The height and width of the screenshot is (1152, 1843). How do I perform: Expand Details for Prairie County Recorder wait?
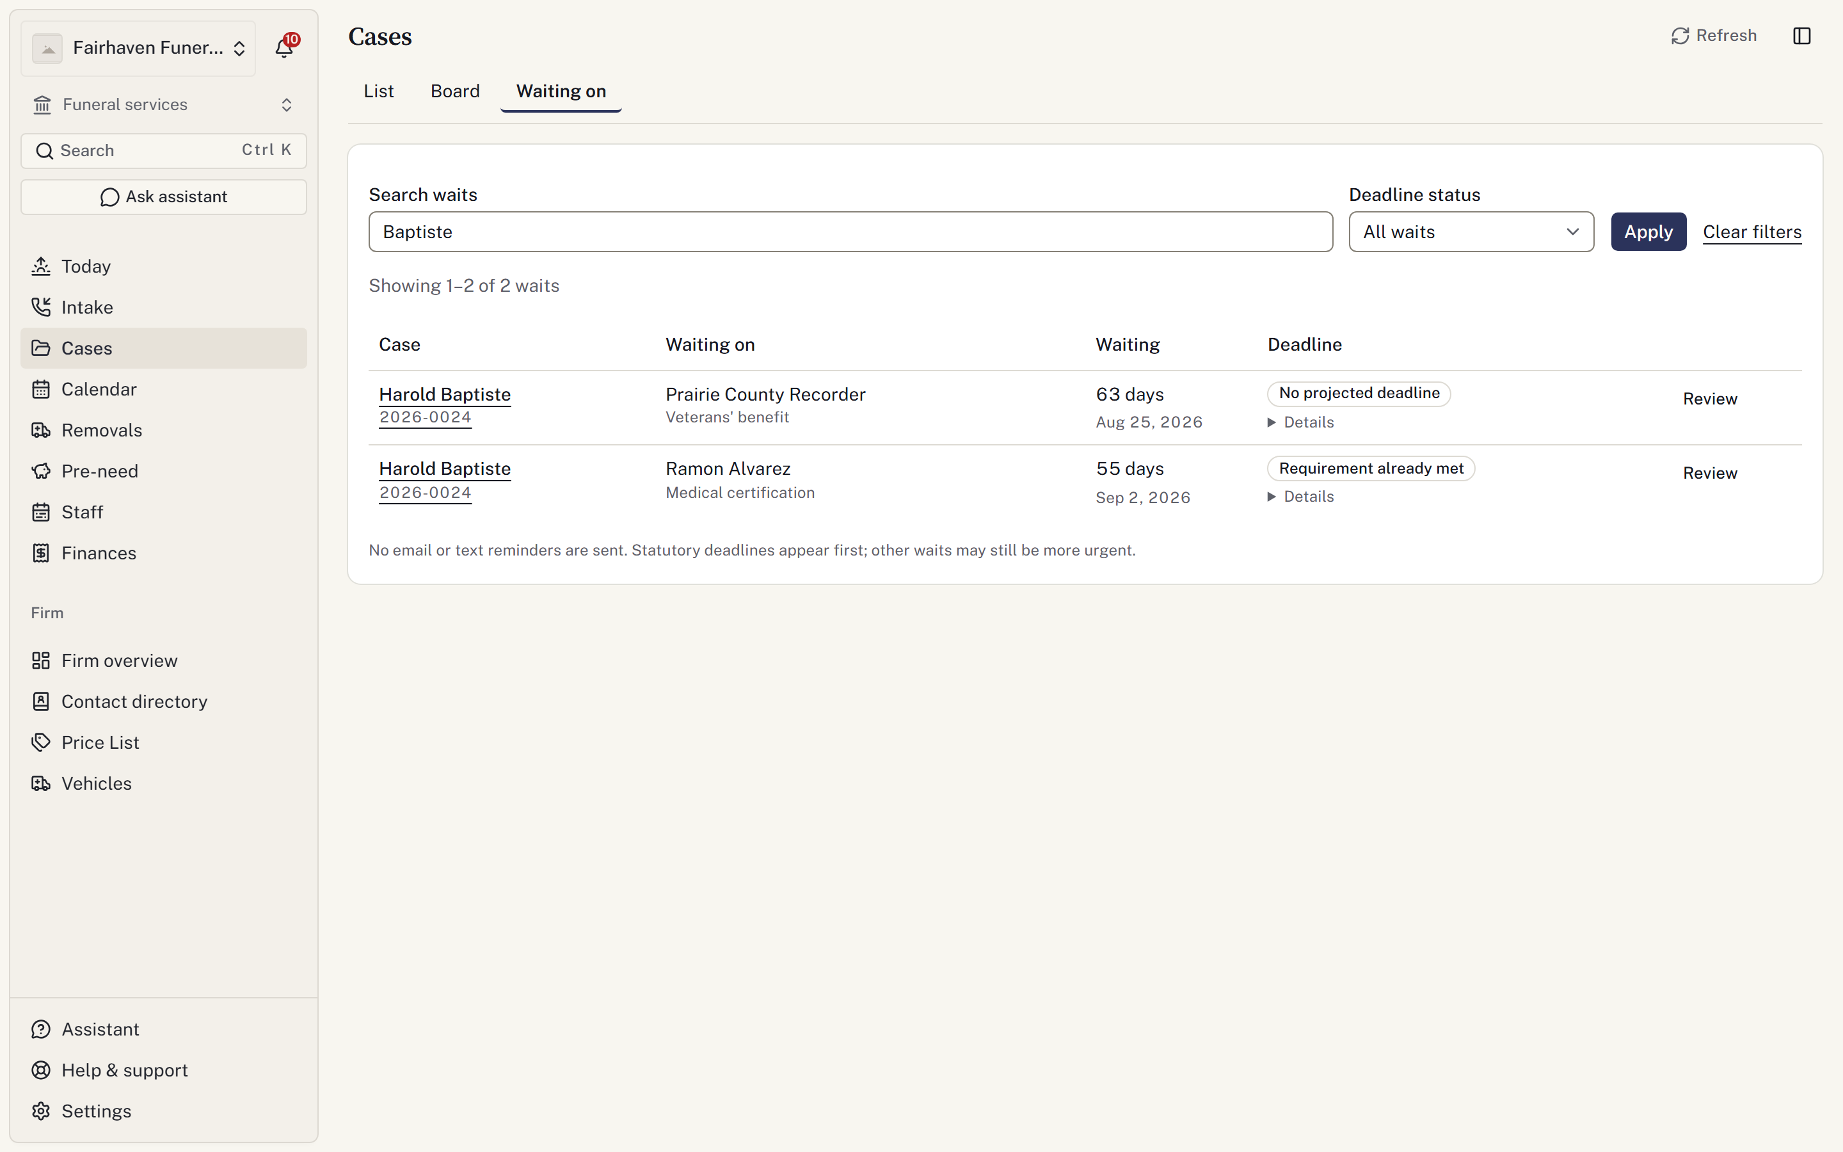(x=1301, y=422)
